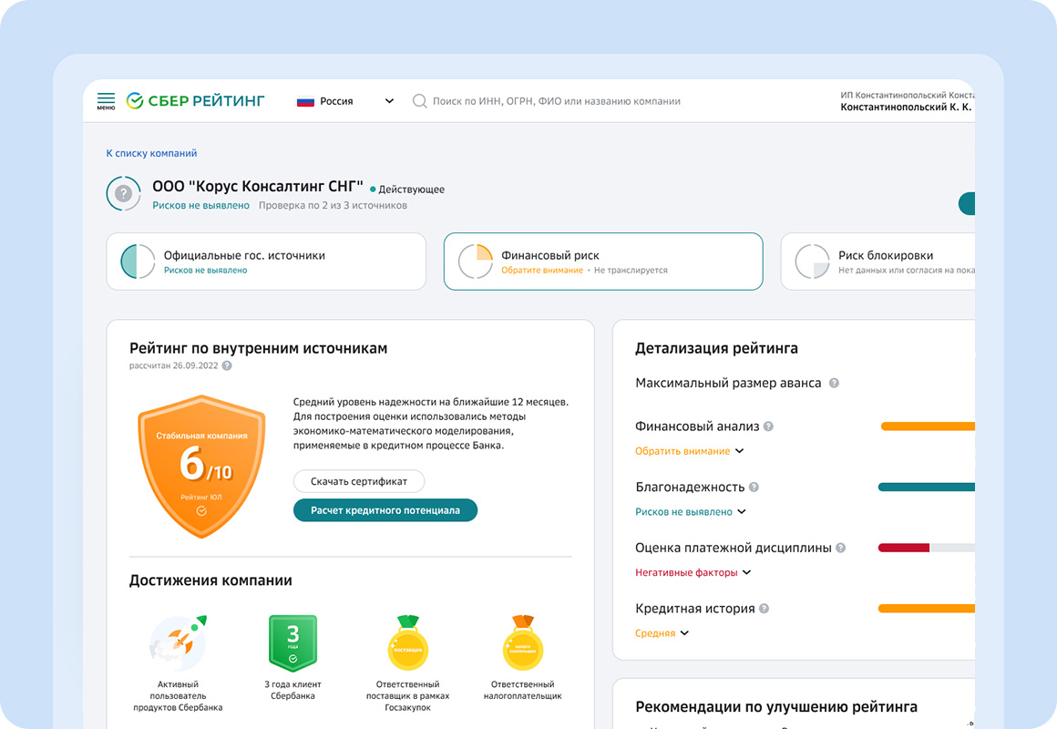Screen dimensions: 1057x729
Task: Click the Russia flag icon
Action: (305, 101)
